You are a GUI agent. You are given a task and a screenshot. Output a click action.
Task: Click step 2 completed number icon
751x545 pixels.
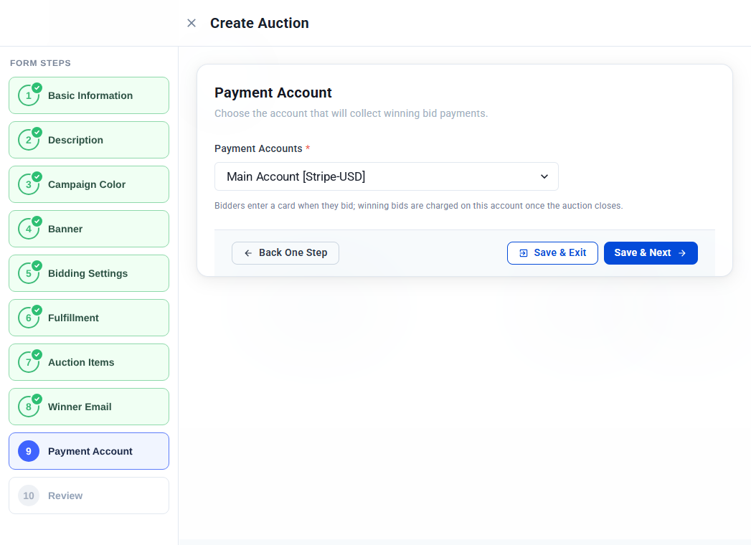click(29, 140)
